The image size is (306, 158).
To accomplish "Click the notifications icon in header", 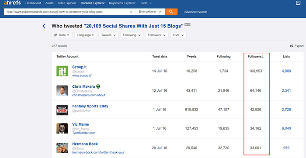I will (x=298, y=3).
